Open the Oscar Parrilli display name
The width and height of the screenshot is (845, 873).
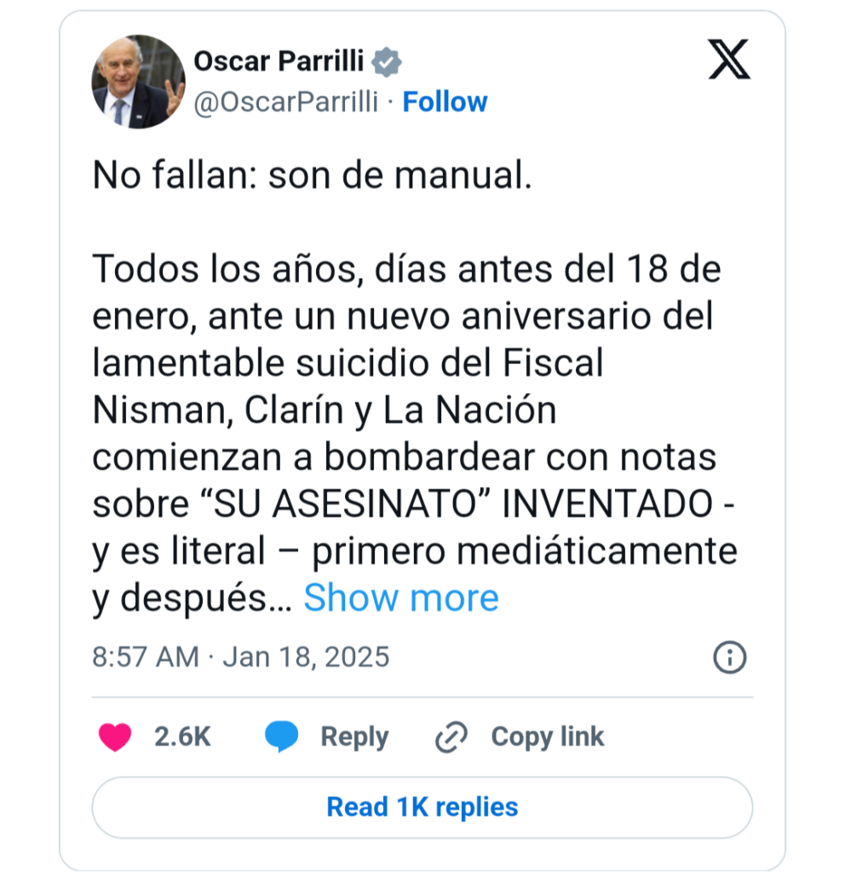coord(279,61)
